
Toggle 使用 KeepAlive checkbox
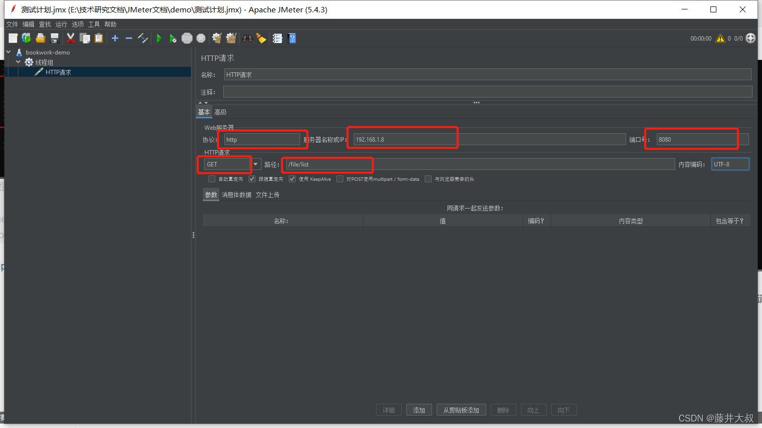click(x=292, y=179)
